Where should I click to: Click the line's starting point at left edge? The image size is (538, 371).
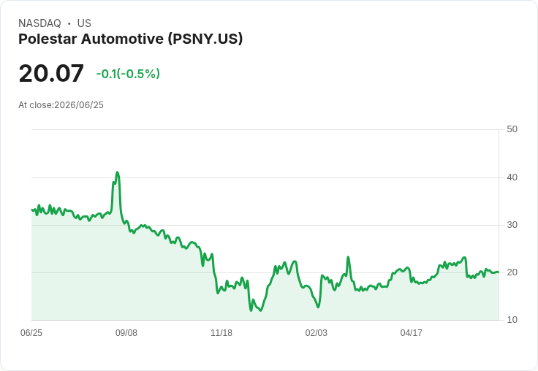[32, 210]
